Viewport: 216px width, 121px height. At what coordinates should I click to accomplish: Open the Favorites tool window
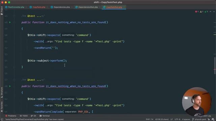click(2, 107)
